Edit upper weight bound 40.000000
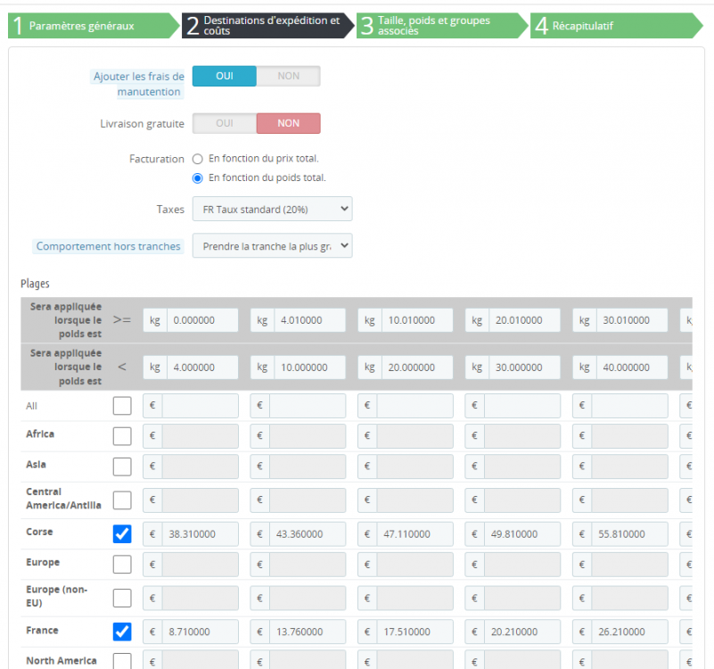Image resolution: width=714 pixels, height=669 pixels. [632, 368]
